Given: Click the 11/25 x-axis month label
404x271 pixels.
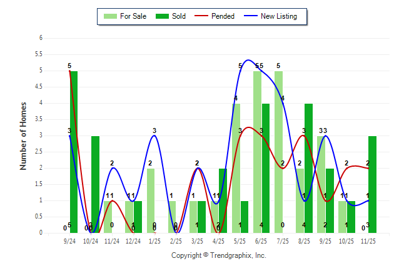Looking at the screenshot, I should [368, 240].
